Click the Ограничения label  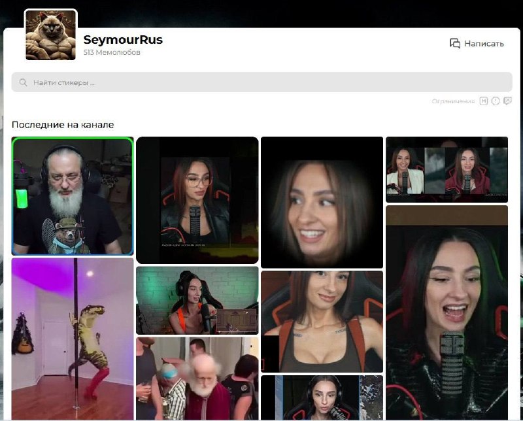[x=453, y=101]
